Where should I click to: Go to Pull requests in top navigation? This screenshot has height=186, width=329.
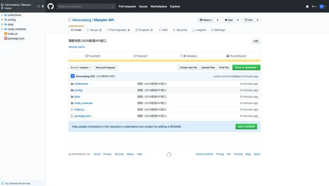(127, 6)
